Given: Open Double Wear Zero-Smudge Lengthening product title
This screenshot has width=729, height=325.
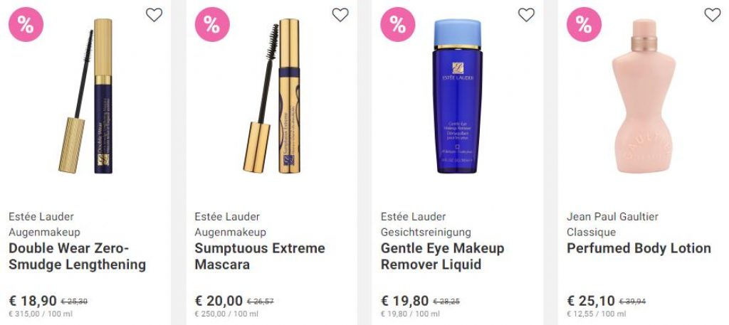Looking at the screenshot, I should (x=77, y=256).
